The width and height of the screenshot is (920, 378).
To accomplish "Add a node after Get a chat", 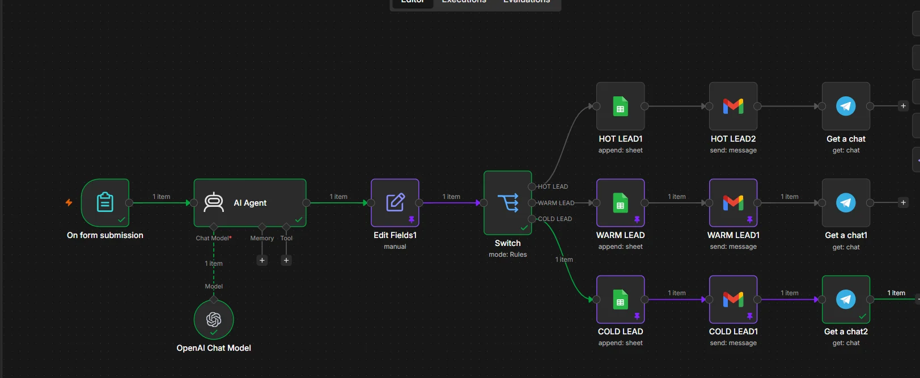I will (x=904, y=106).
